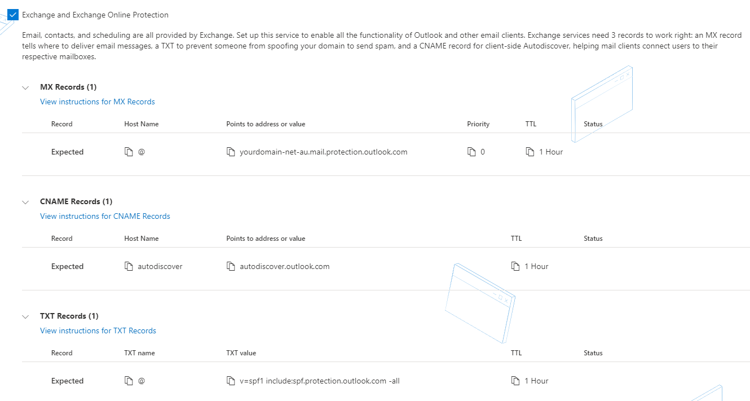
Task: Copy the TXT record TTL value
Action: tap(515, 381)
